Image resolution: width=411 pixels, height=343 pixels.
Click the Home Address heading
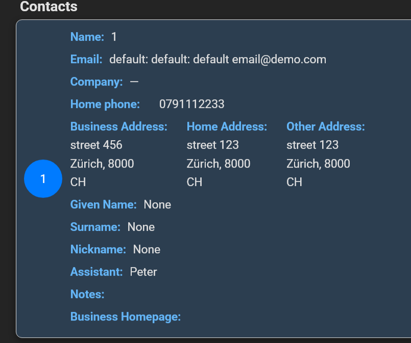tap(227, 126)
